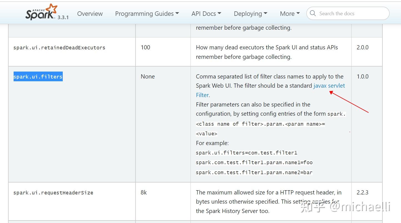Open the More menu
401x223 pixels.
[x=289, y=13]
